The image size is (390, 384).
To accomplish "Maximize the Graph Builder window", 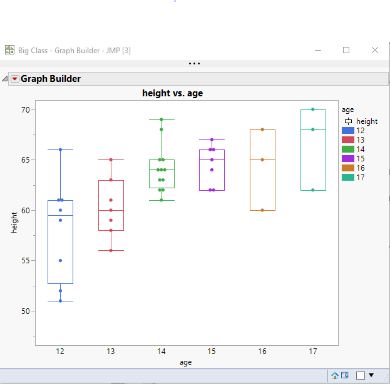I will (346, 50).
